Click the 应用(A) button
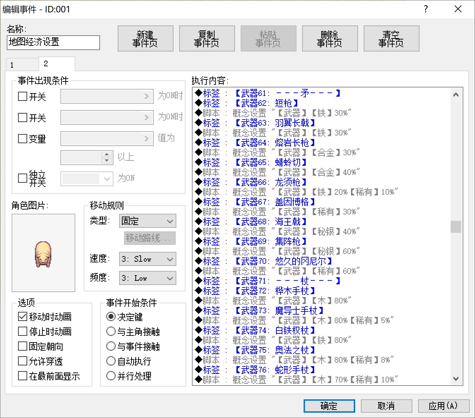This screenshot has width=475, height=418. [x=444, y=406]
